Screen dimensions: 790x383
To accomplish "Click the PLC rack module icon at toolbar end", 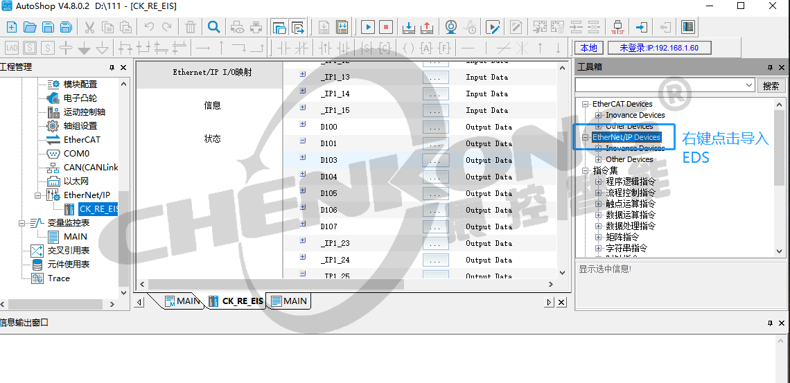I will tap(687, 27).
